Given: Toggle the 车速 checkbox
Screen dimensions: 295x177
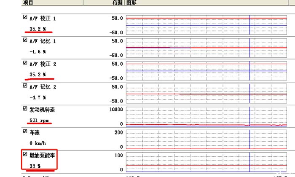Looking at the screenshot, I should pos(25,131).
